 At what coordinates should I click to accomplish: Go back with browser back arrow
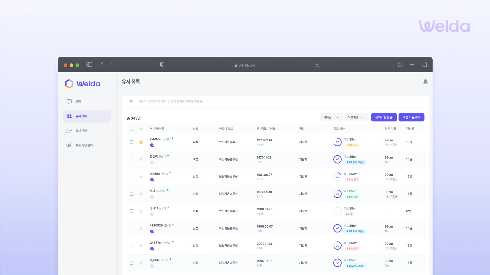[102, 64]
